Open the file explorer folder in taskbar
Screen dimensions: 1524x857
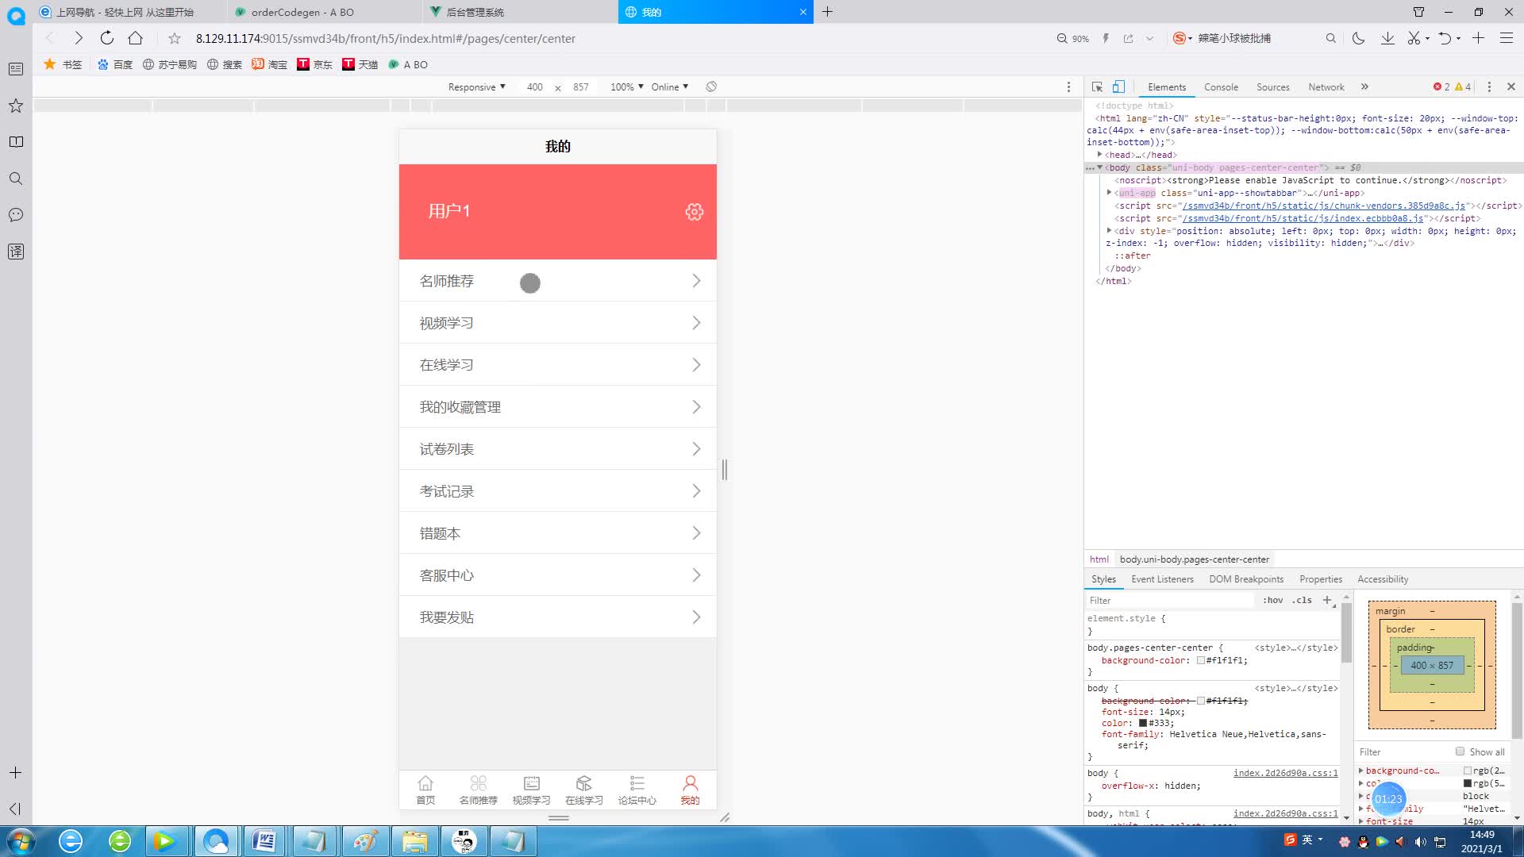(x=414, y=841)
